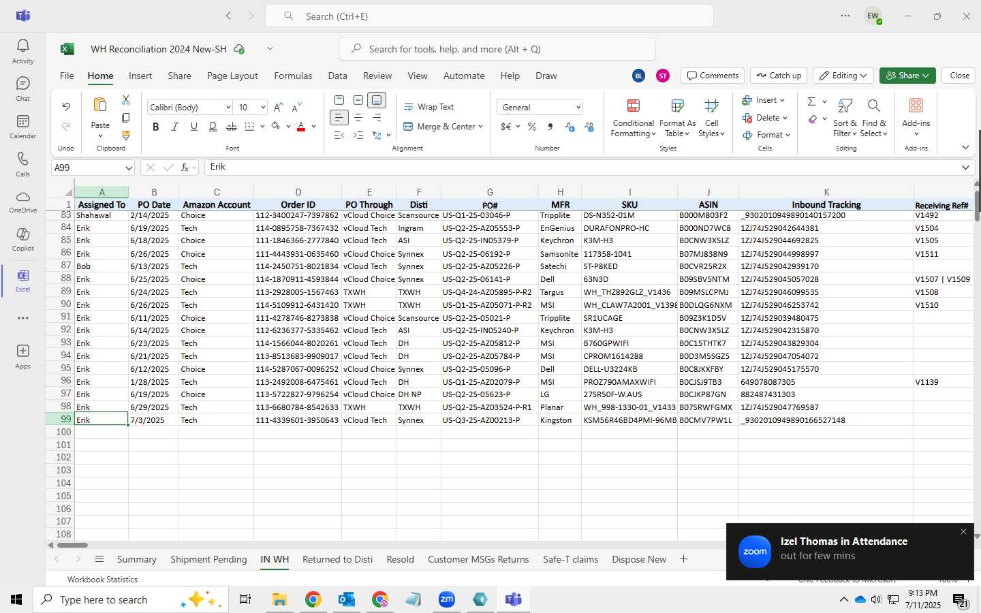Click the Teams search box
The height and width of the screenshot is (613, 981).
coord(489,16)
